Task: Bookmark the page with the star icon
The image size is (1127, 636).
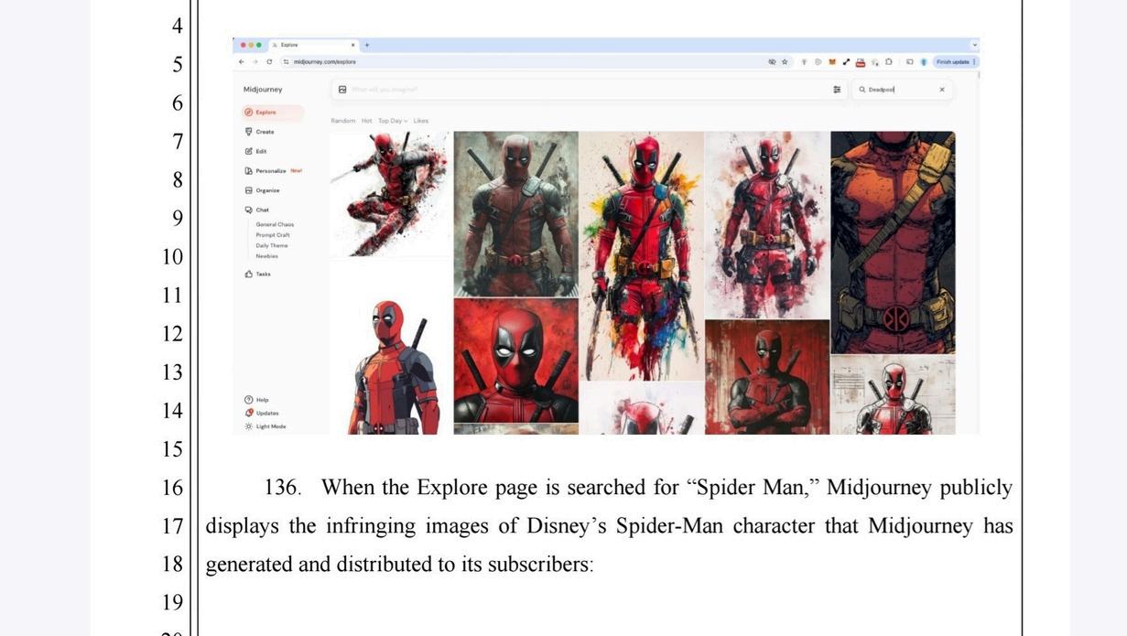Action: (x=785, y=62)
